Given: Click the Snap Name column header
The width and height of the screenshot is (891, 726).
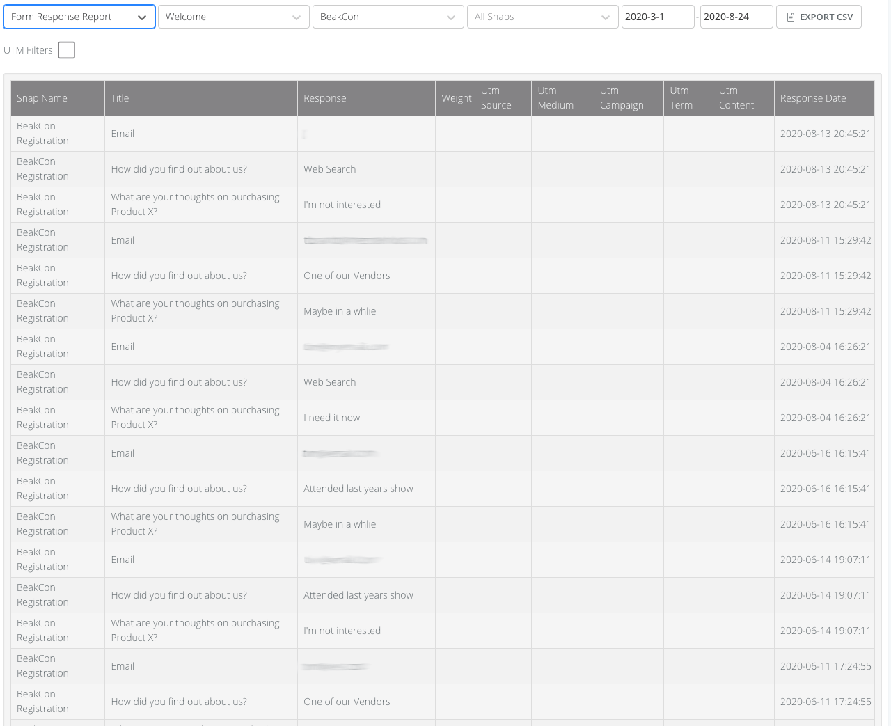Looking at the screenshot, I should [x=42, y=98].
